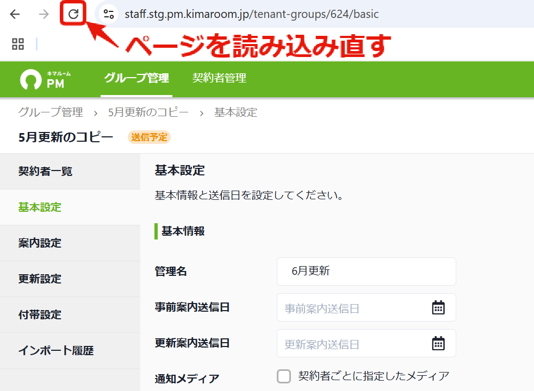Open 契約者一覧 in the sidebar
Image resolution: width=534 pixels, height=391 pixels.
click(70, 172)
